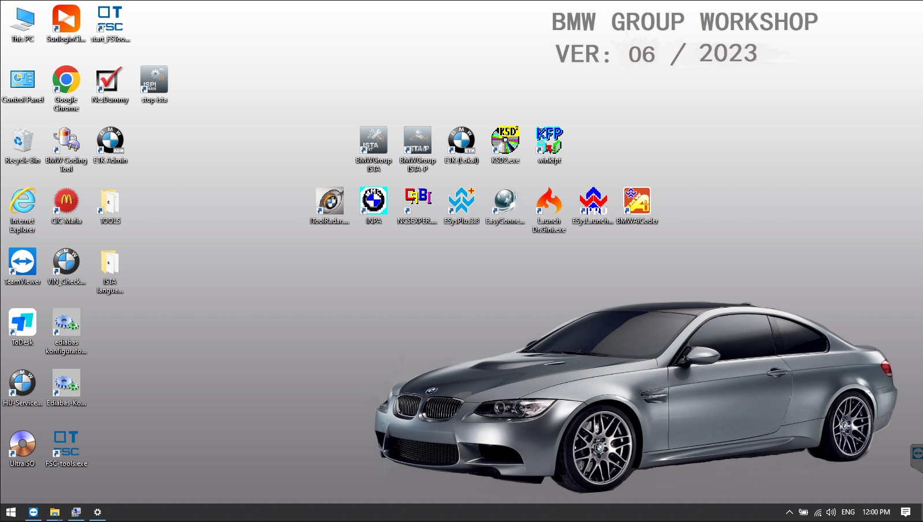Open the ETK Admin shortcut
923x522 pixels.
[x=110, y=146]
